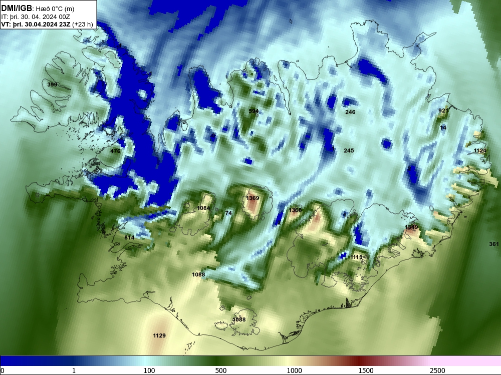Select the 500 tick on the color scale
Image resolution: width=501 pixels, height=375 pixels.
[x=221, y=370]
